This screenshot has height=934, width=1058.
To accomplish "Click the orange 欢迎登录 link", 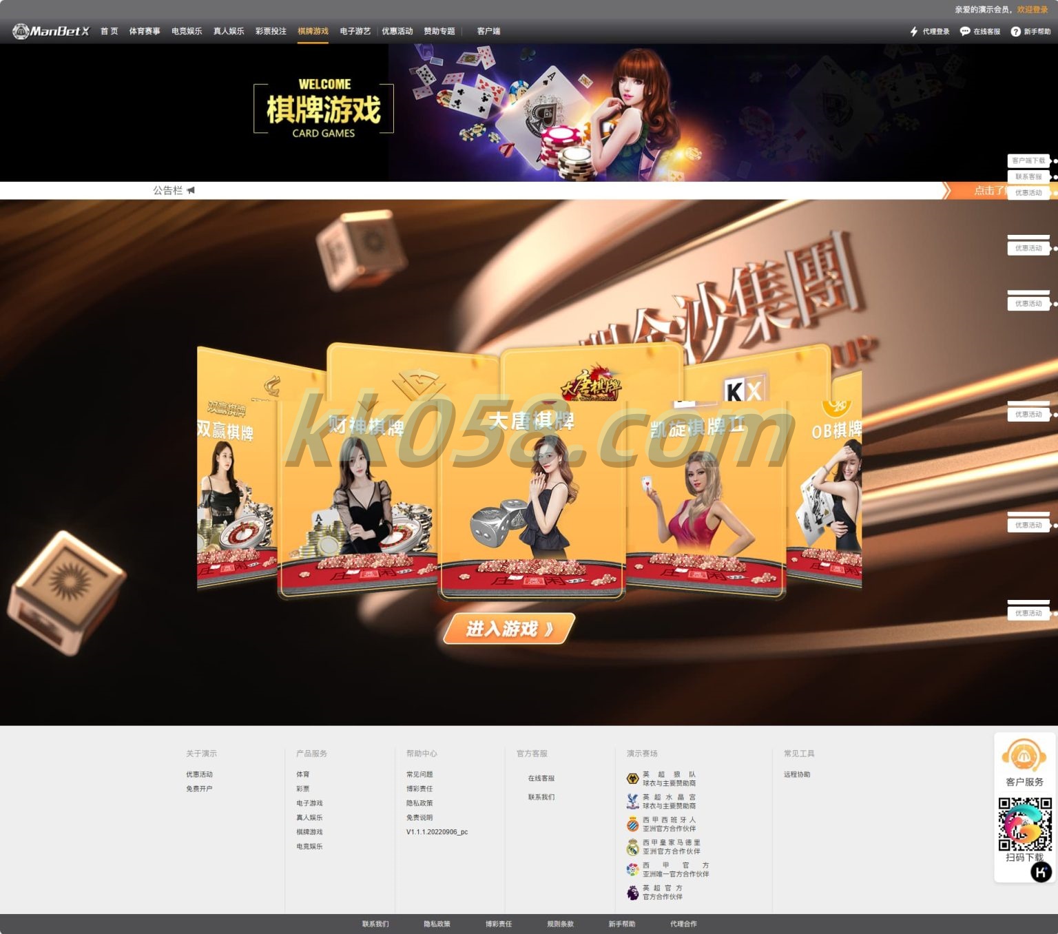I will pos(1033,10).
